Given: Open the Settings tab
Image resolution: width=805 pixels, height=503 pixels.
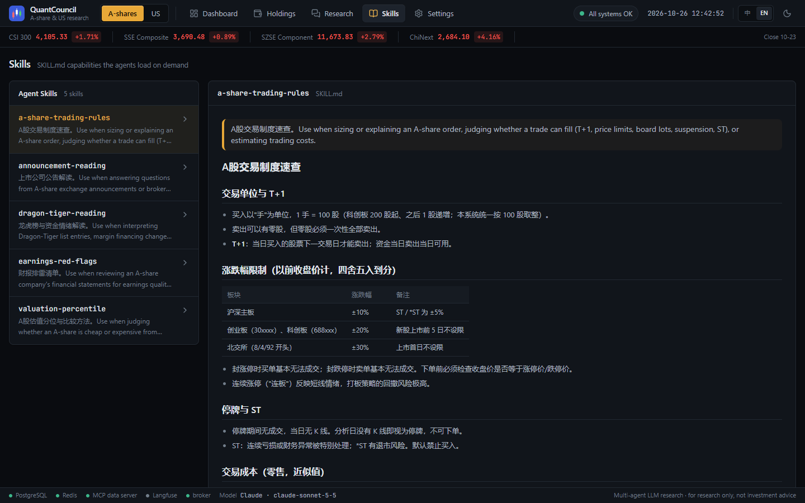Looking at the screenshot, I should point(434,13).
